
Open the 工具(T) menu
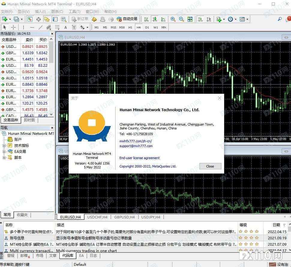pyautogui.click(x=74, y=12)
